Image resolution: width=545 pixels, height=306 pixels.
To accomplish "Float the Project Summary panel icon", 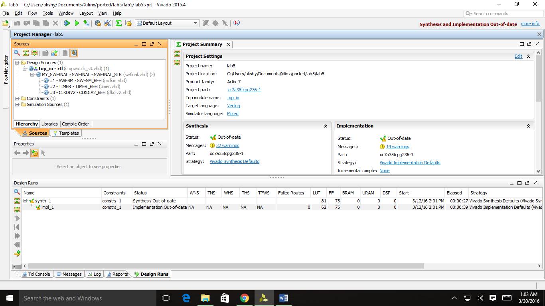I will coord(529,44).
